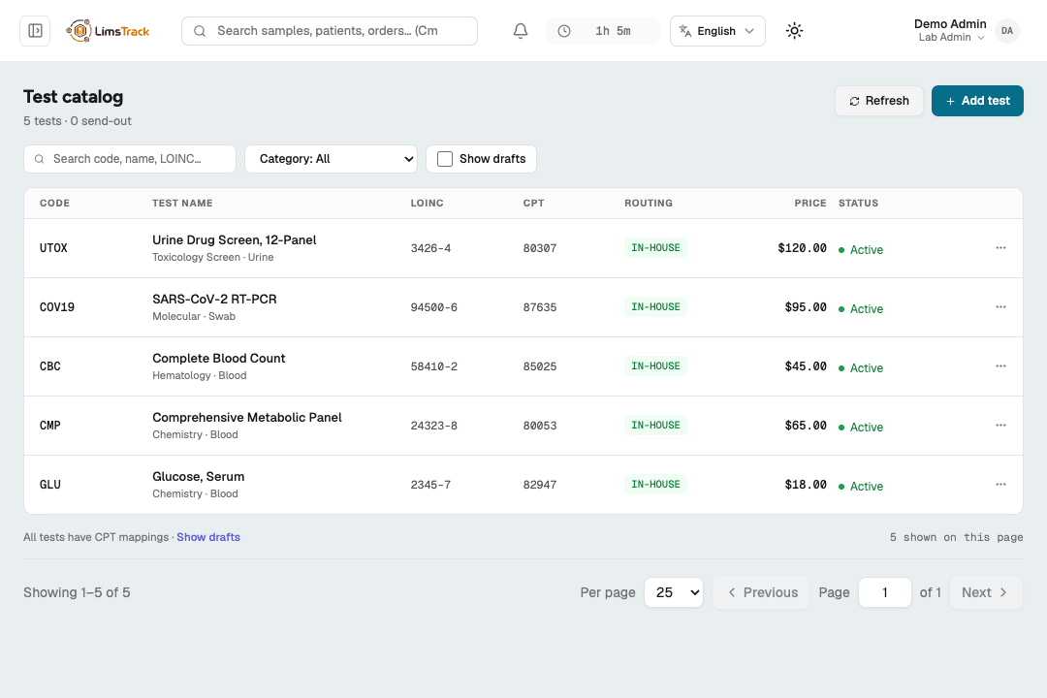
Task: Click the $120.00 price
Action: [x=802, y=248]
